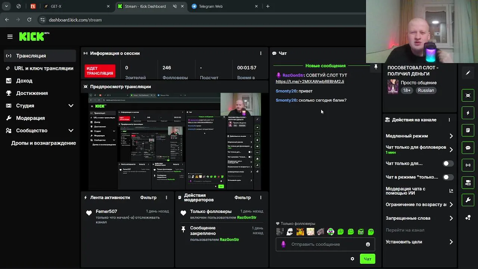Click the Just Chatting category thumbnail

392,86
